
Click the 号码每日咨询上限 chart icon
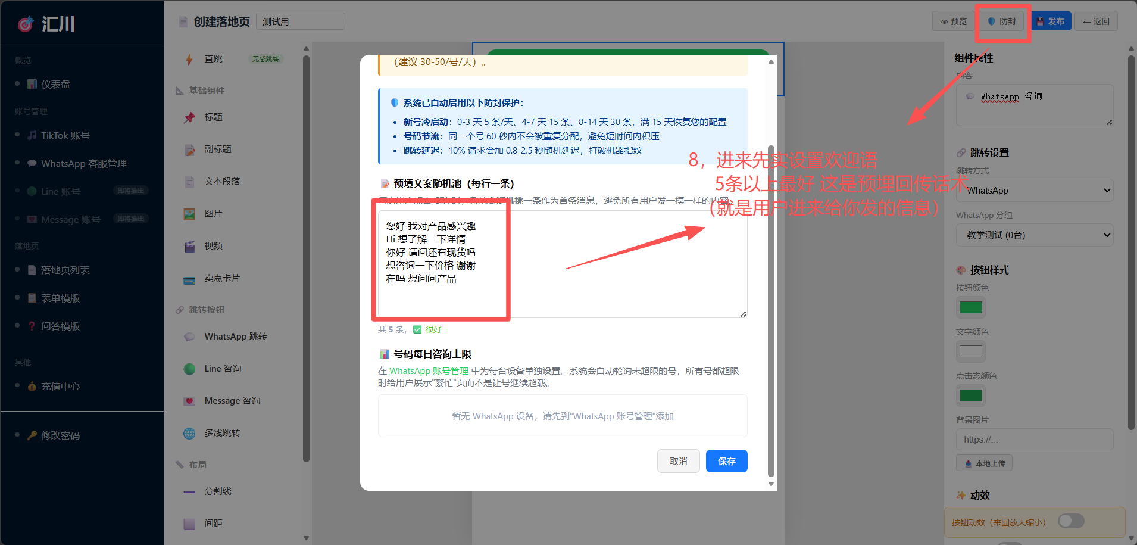pyautogui.click(x=385, y=354)
